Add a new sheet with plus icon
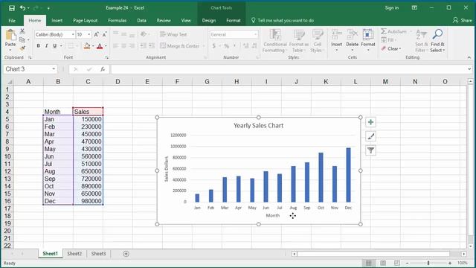 point(126,254)
